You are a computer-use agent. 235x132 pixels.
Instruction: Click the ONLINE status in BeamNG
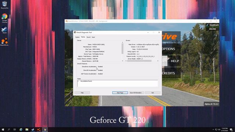pyautogui.click(x=212, y=29)
